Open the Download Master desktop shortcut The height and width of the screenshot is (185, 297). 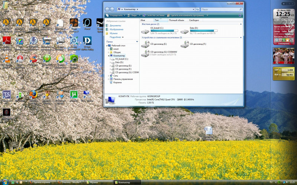pyautogui.click(x=60, y=95)
